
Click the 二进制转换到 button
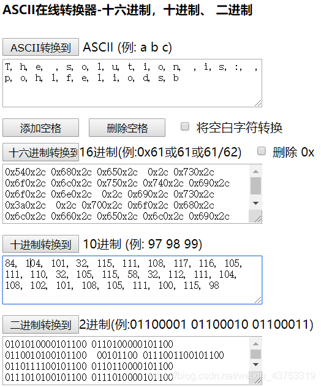[x=40, y=324]
